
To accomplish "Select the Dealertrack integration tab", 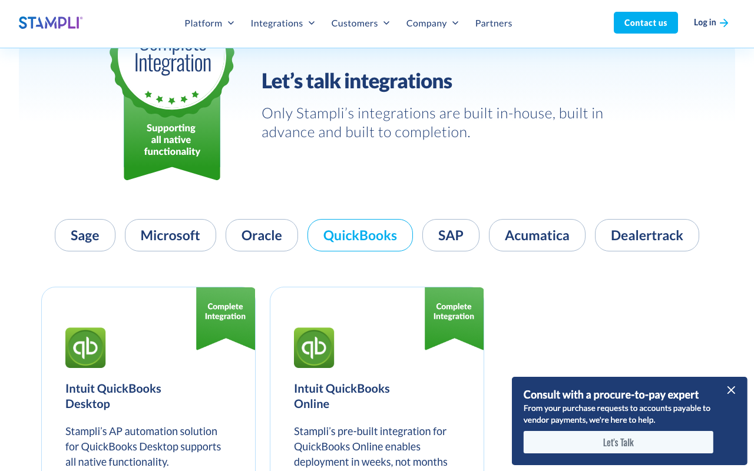I will tap(647, 235).
